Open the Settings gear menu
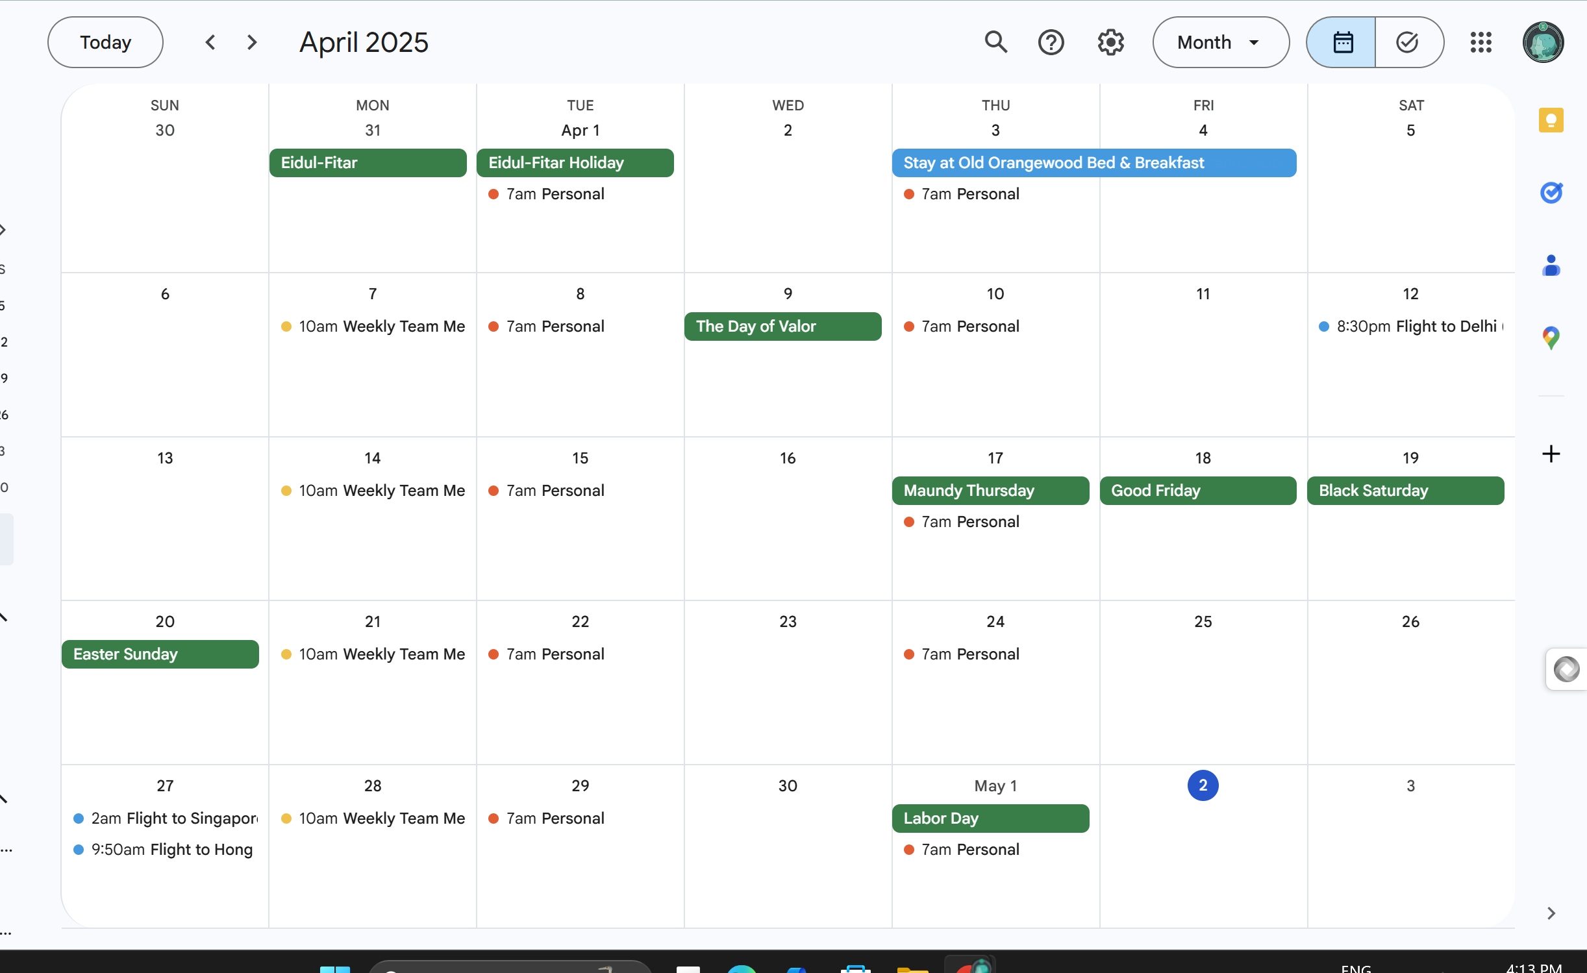 pyautogui.click(x=1110, y=42)
